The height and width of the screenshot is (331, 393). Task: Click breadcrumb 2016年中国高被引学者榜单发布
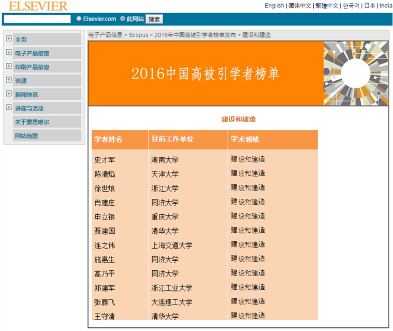coord(195,35)
